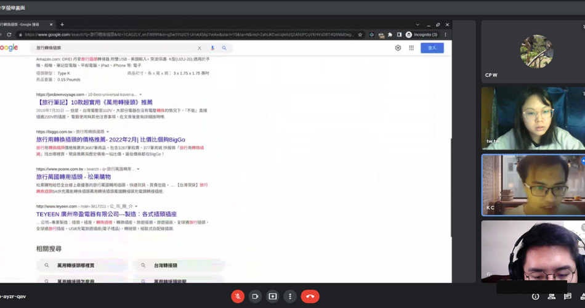
Task: Open the Chrome extensions puzzle icon
Action: point(390,34)
